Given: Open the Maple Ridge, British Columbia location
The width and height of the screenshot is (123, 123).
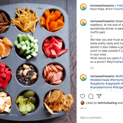Looking at the screenshot, I should (106, 9).
